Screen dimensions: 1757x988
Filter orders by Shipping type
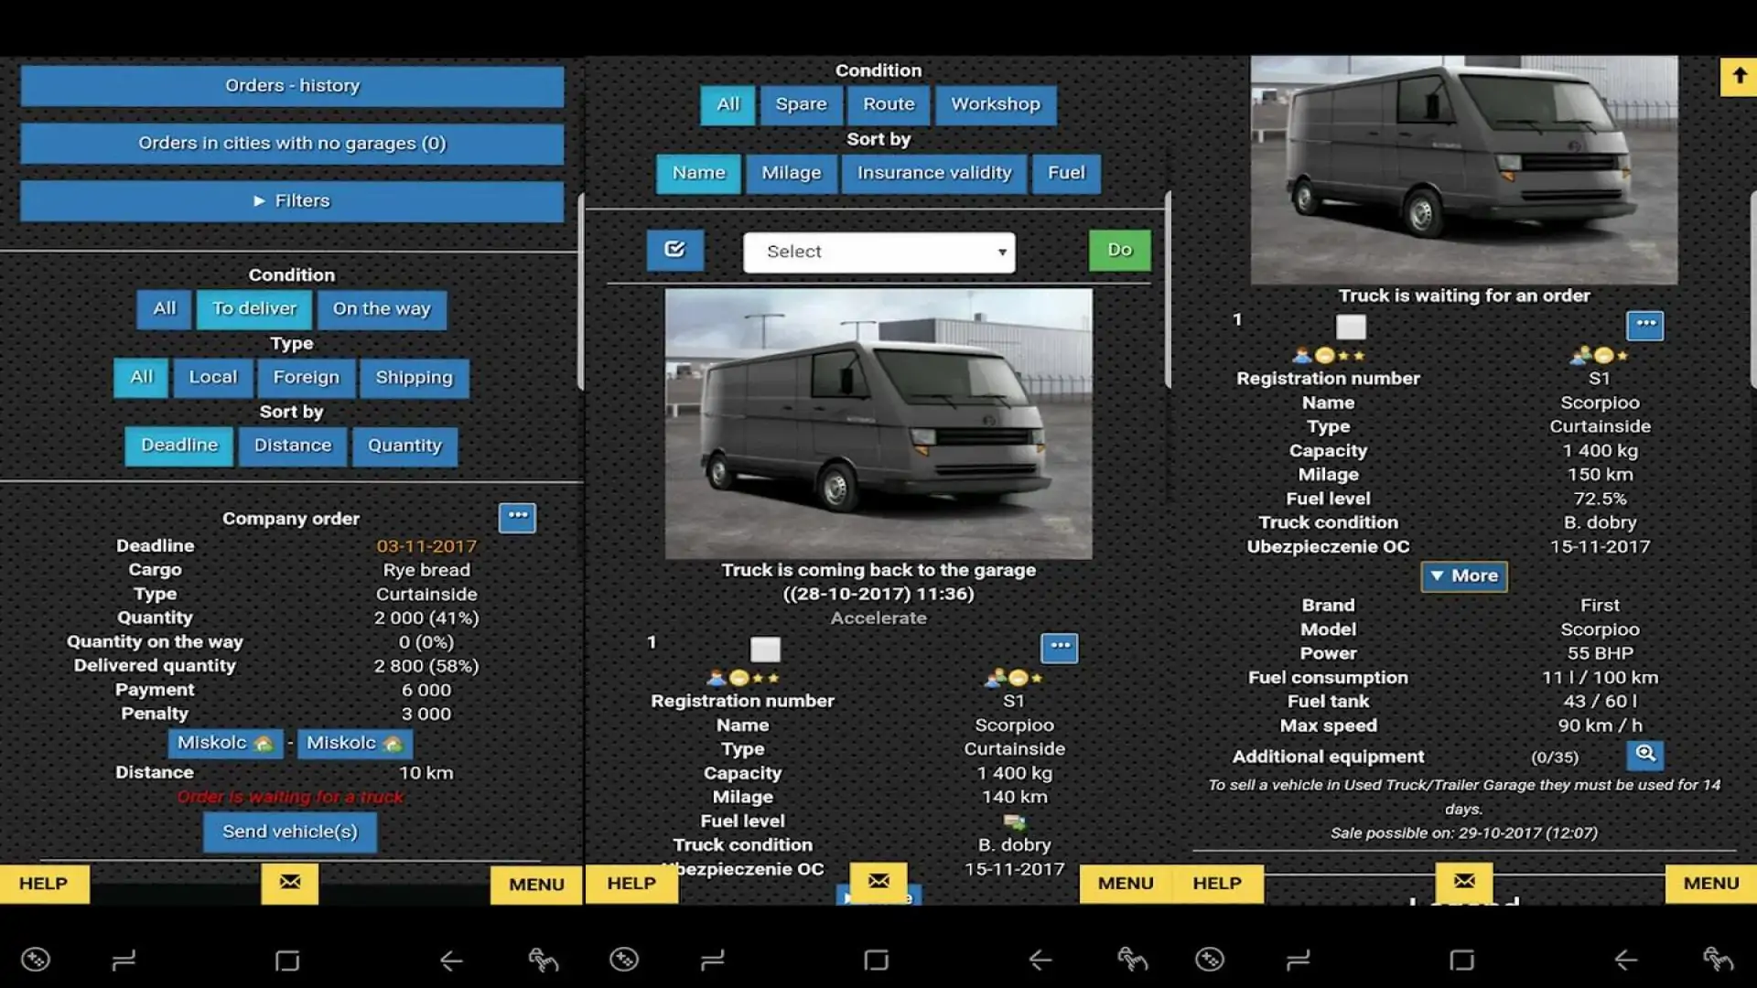tap(414, 378)
